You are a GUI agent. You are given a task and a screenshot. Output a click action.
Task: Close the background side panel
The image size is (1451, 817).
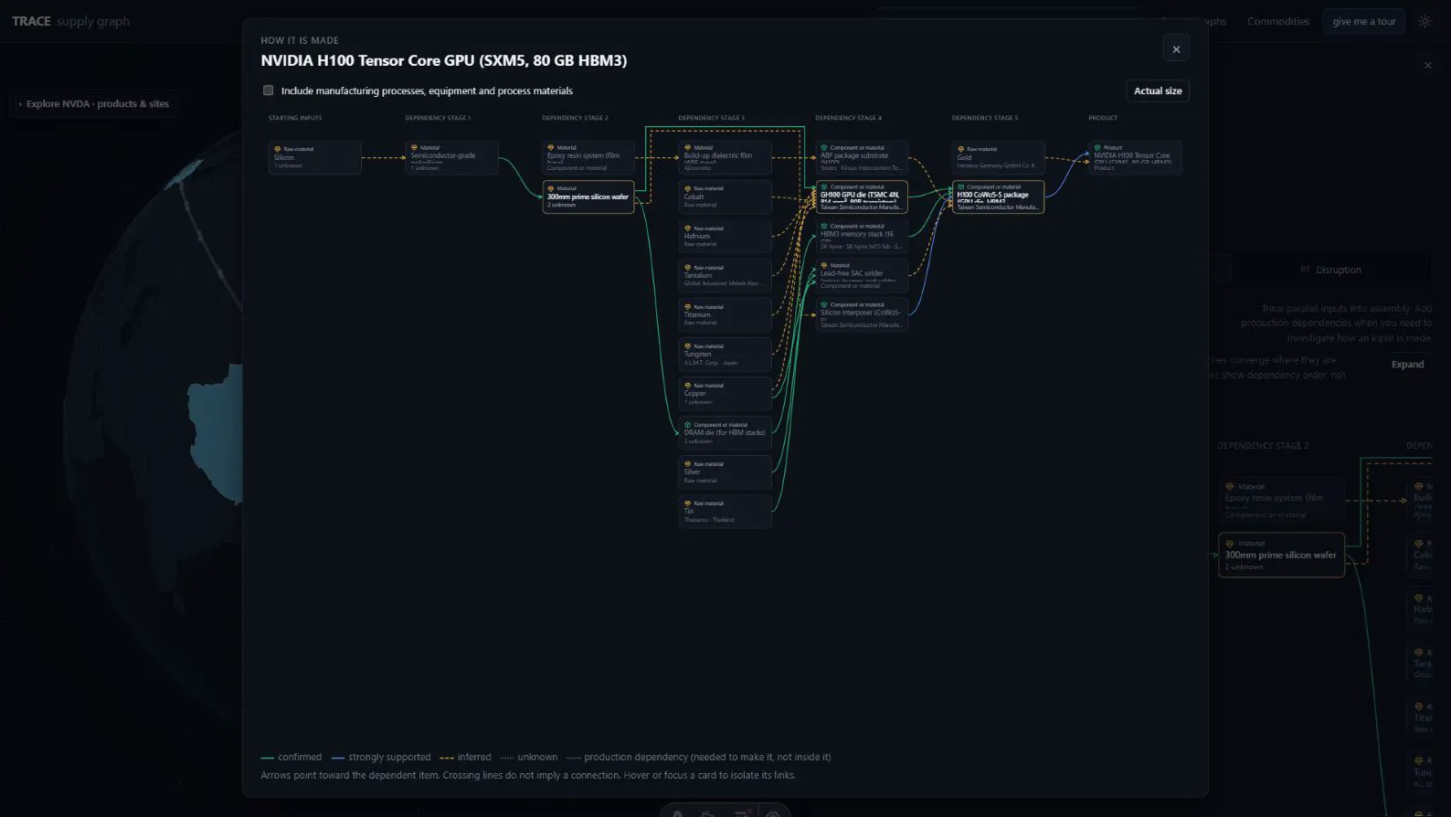point(1428,66)
